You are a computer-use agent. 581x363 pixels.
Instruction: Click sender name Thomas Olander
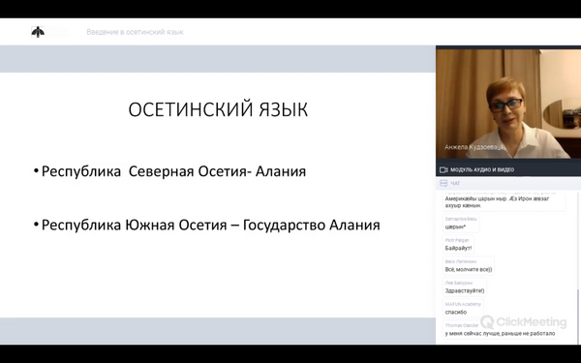click(462, 325)
